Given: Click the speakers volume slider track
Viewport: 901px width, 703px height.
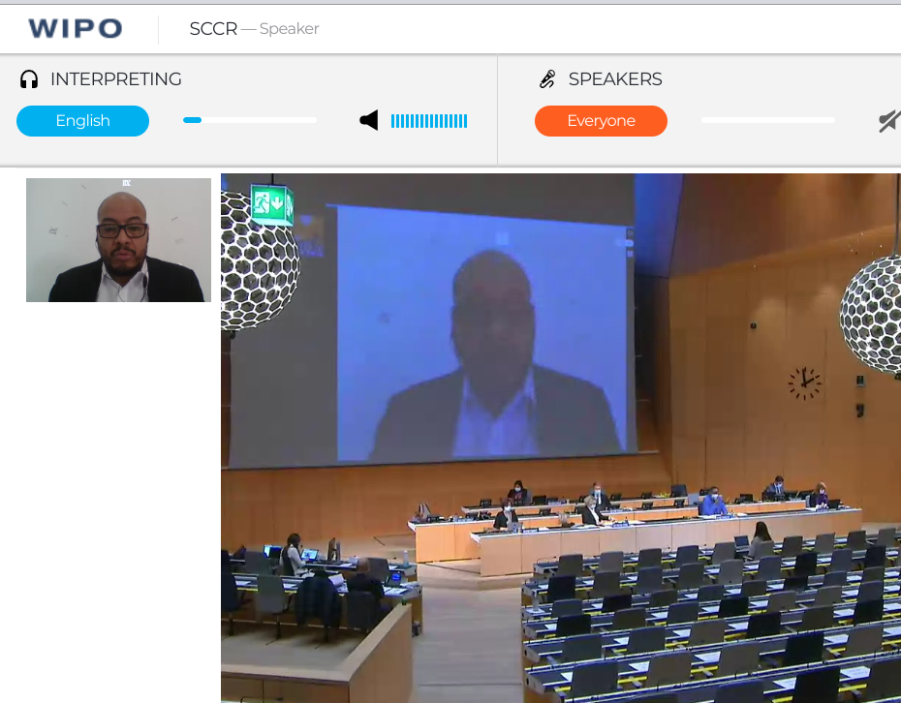Looking at the screenshot, I should [x=768, y=120].
